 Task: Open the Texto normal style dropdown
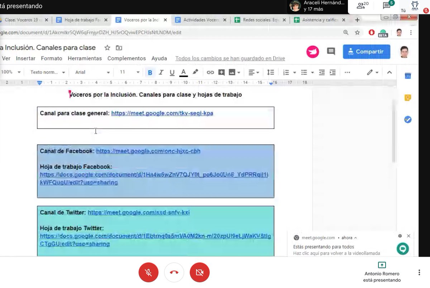point(48,72)
